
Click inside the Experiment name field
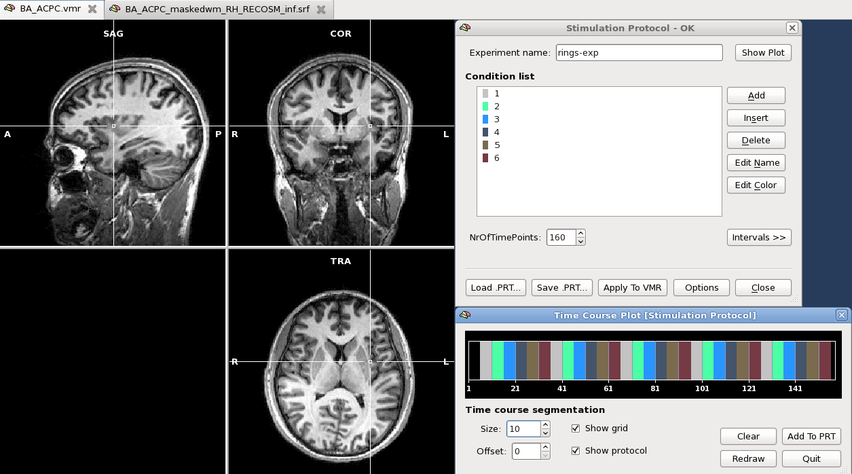point(638,52)
